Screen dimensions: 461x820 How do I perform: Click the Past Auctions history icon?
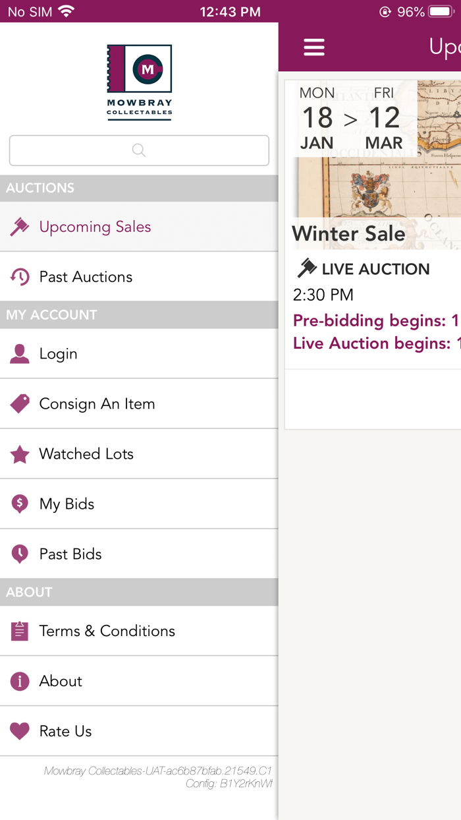[19, 276]
